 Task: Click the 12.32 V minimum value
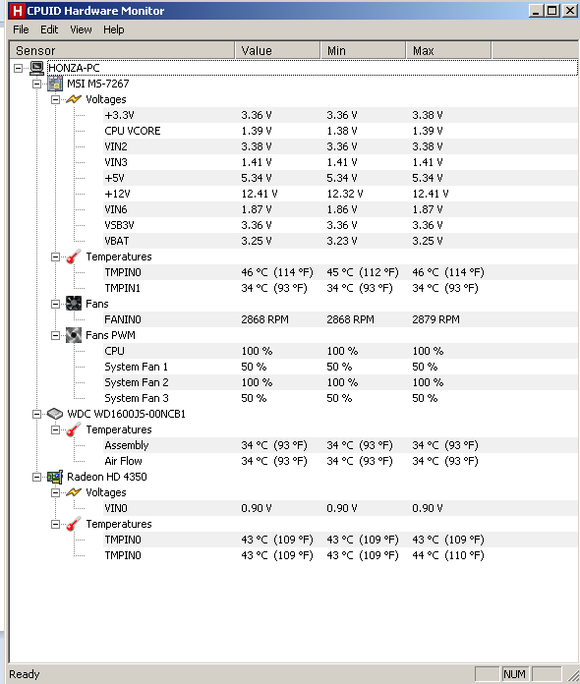tap(345, 194)
